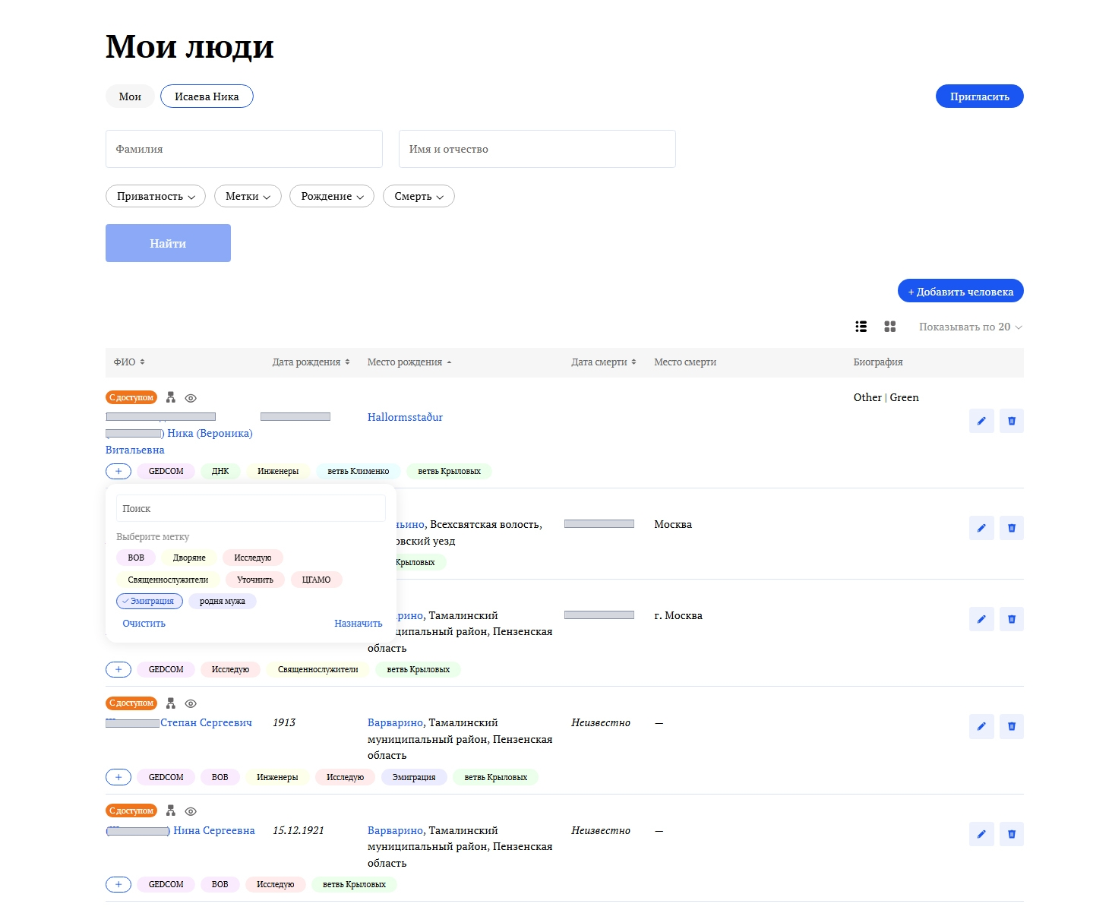This screenshot has width=1112, height=910.
Task: Click trash icon in г. Москва row
Action: [1011, 619]
